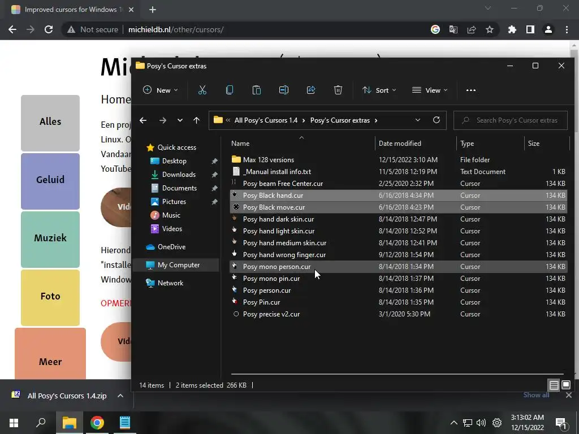Expand recent locations dropdown arrow

pyautogui.click(x=180, y=120)
